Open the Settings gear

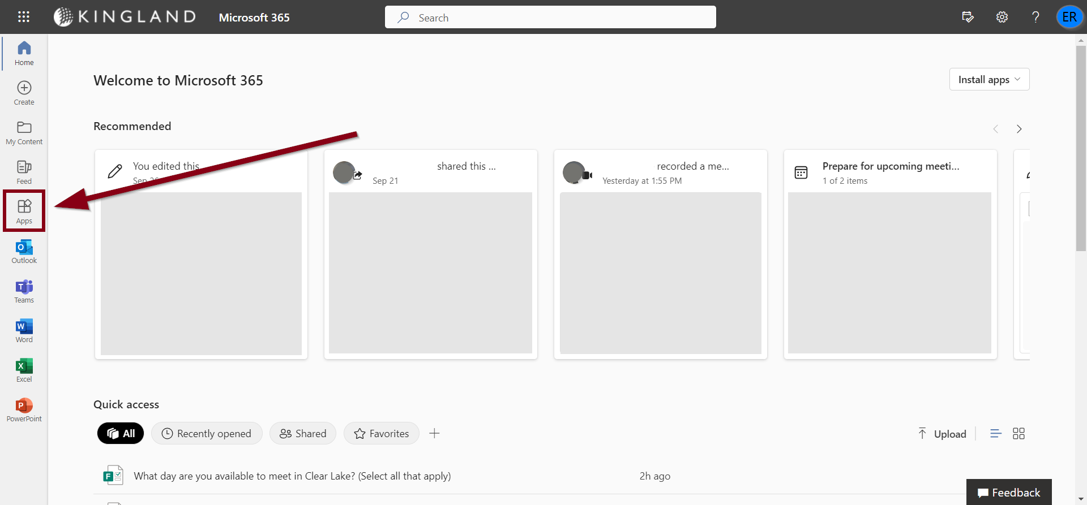(1002, 17)
